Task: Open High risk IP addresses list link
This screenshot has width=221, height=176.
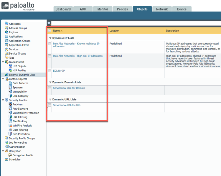Action: [x=78, y=56]
